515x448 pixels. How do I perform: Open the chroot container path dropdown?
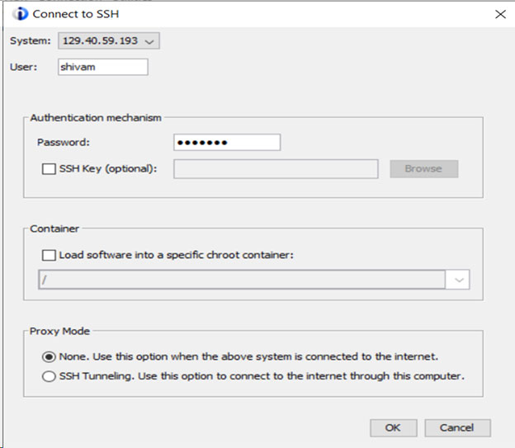pos(254,280)
